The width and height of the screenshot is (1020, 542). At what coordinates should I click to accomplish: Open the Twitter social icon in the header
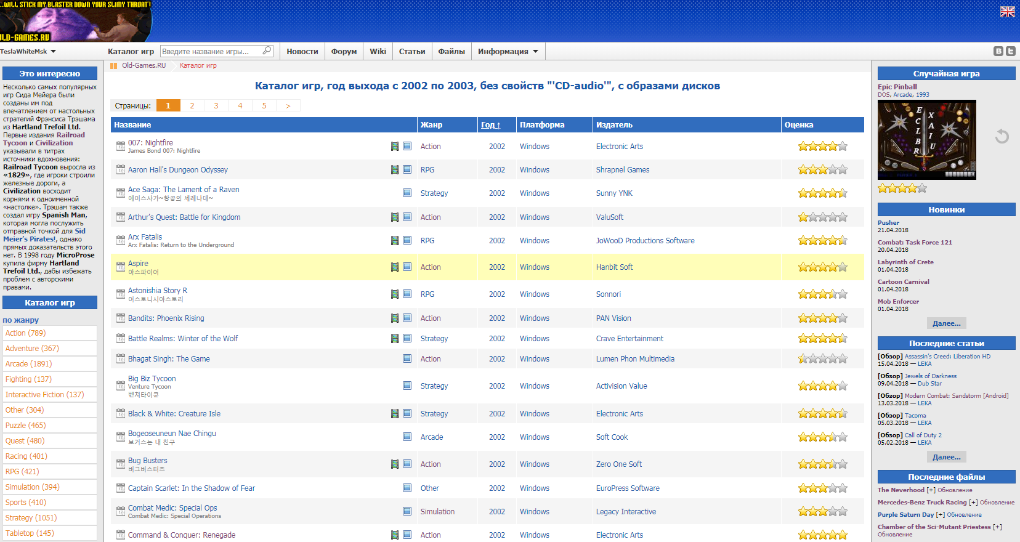pyautogui.click(x=1011, y=51)
